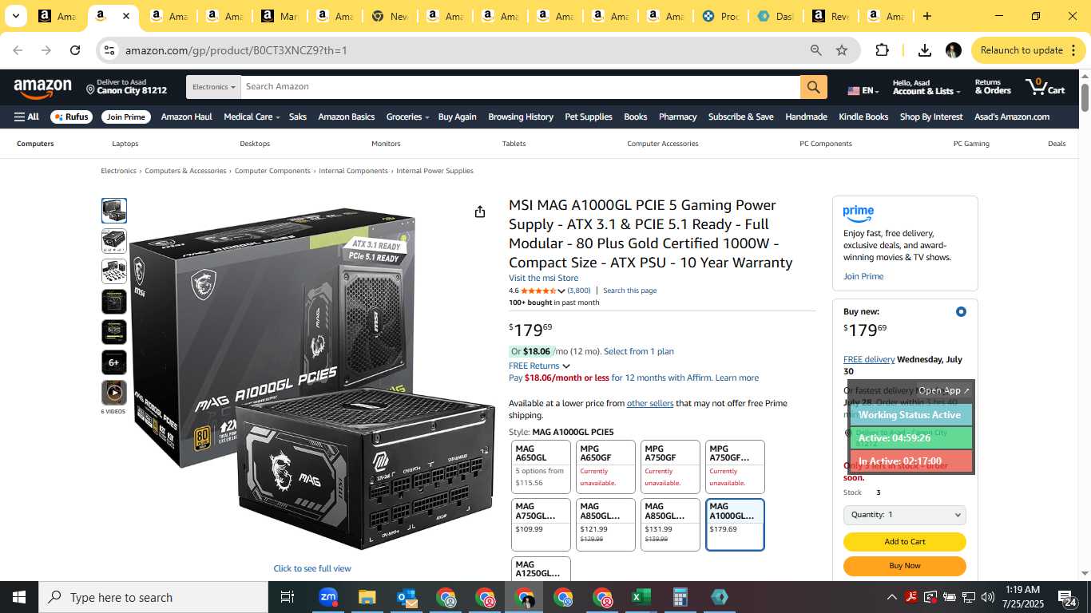1091x613 pixels.
Task: Open Excel from the taskbar
Action: tap(641, 597)
